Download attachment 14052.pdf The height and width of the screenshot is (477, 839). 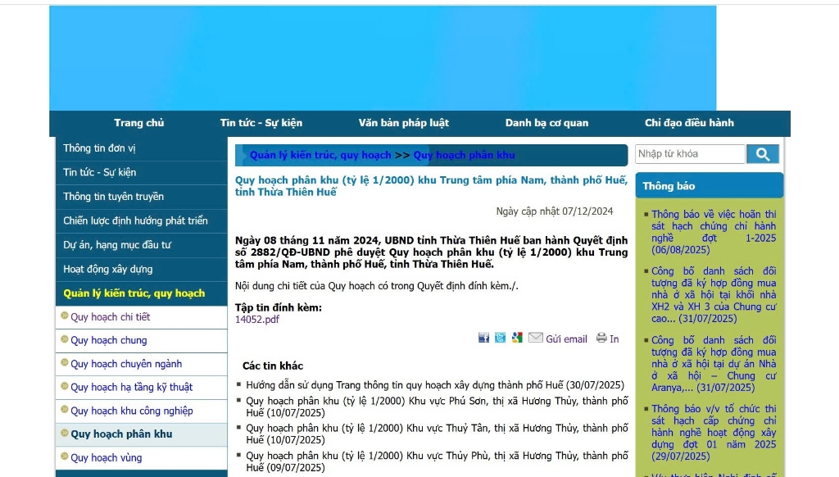(x=257, y=320)
